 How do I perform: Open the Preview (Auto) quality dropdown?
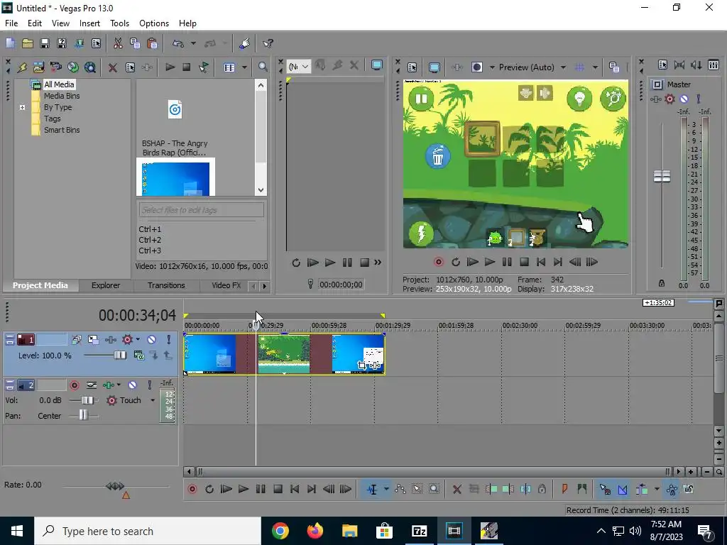pyautogui.click(x=563, y=67)
